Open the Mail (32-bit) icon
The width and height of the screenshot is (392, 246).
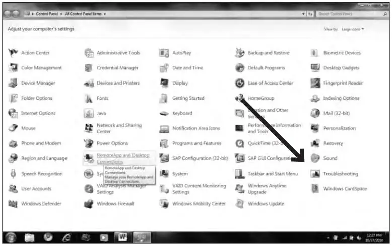[x=315, y=113]
